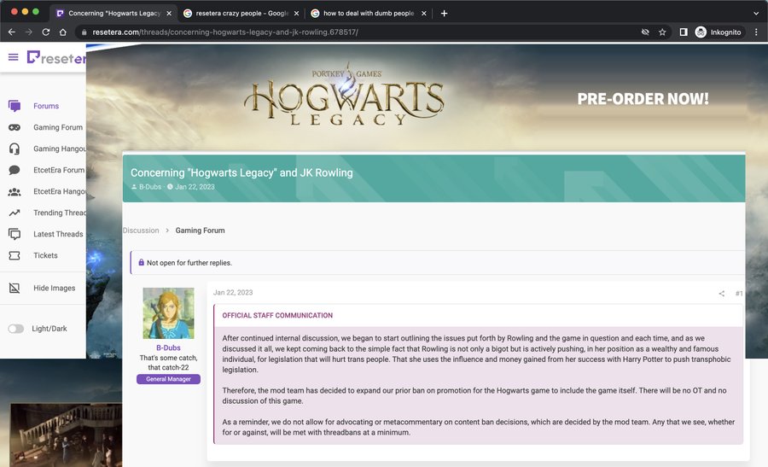This screenshot has width=768, height=467.
Task: Click the Hogwarts Legacy banner logo
Action: point(345,95)
